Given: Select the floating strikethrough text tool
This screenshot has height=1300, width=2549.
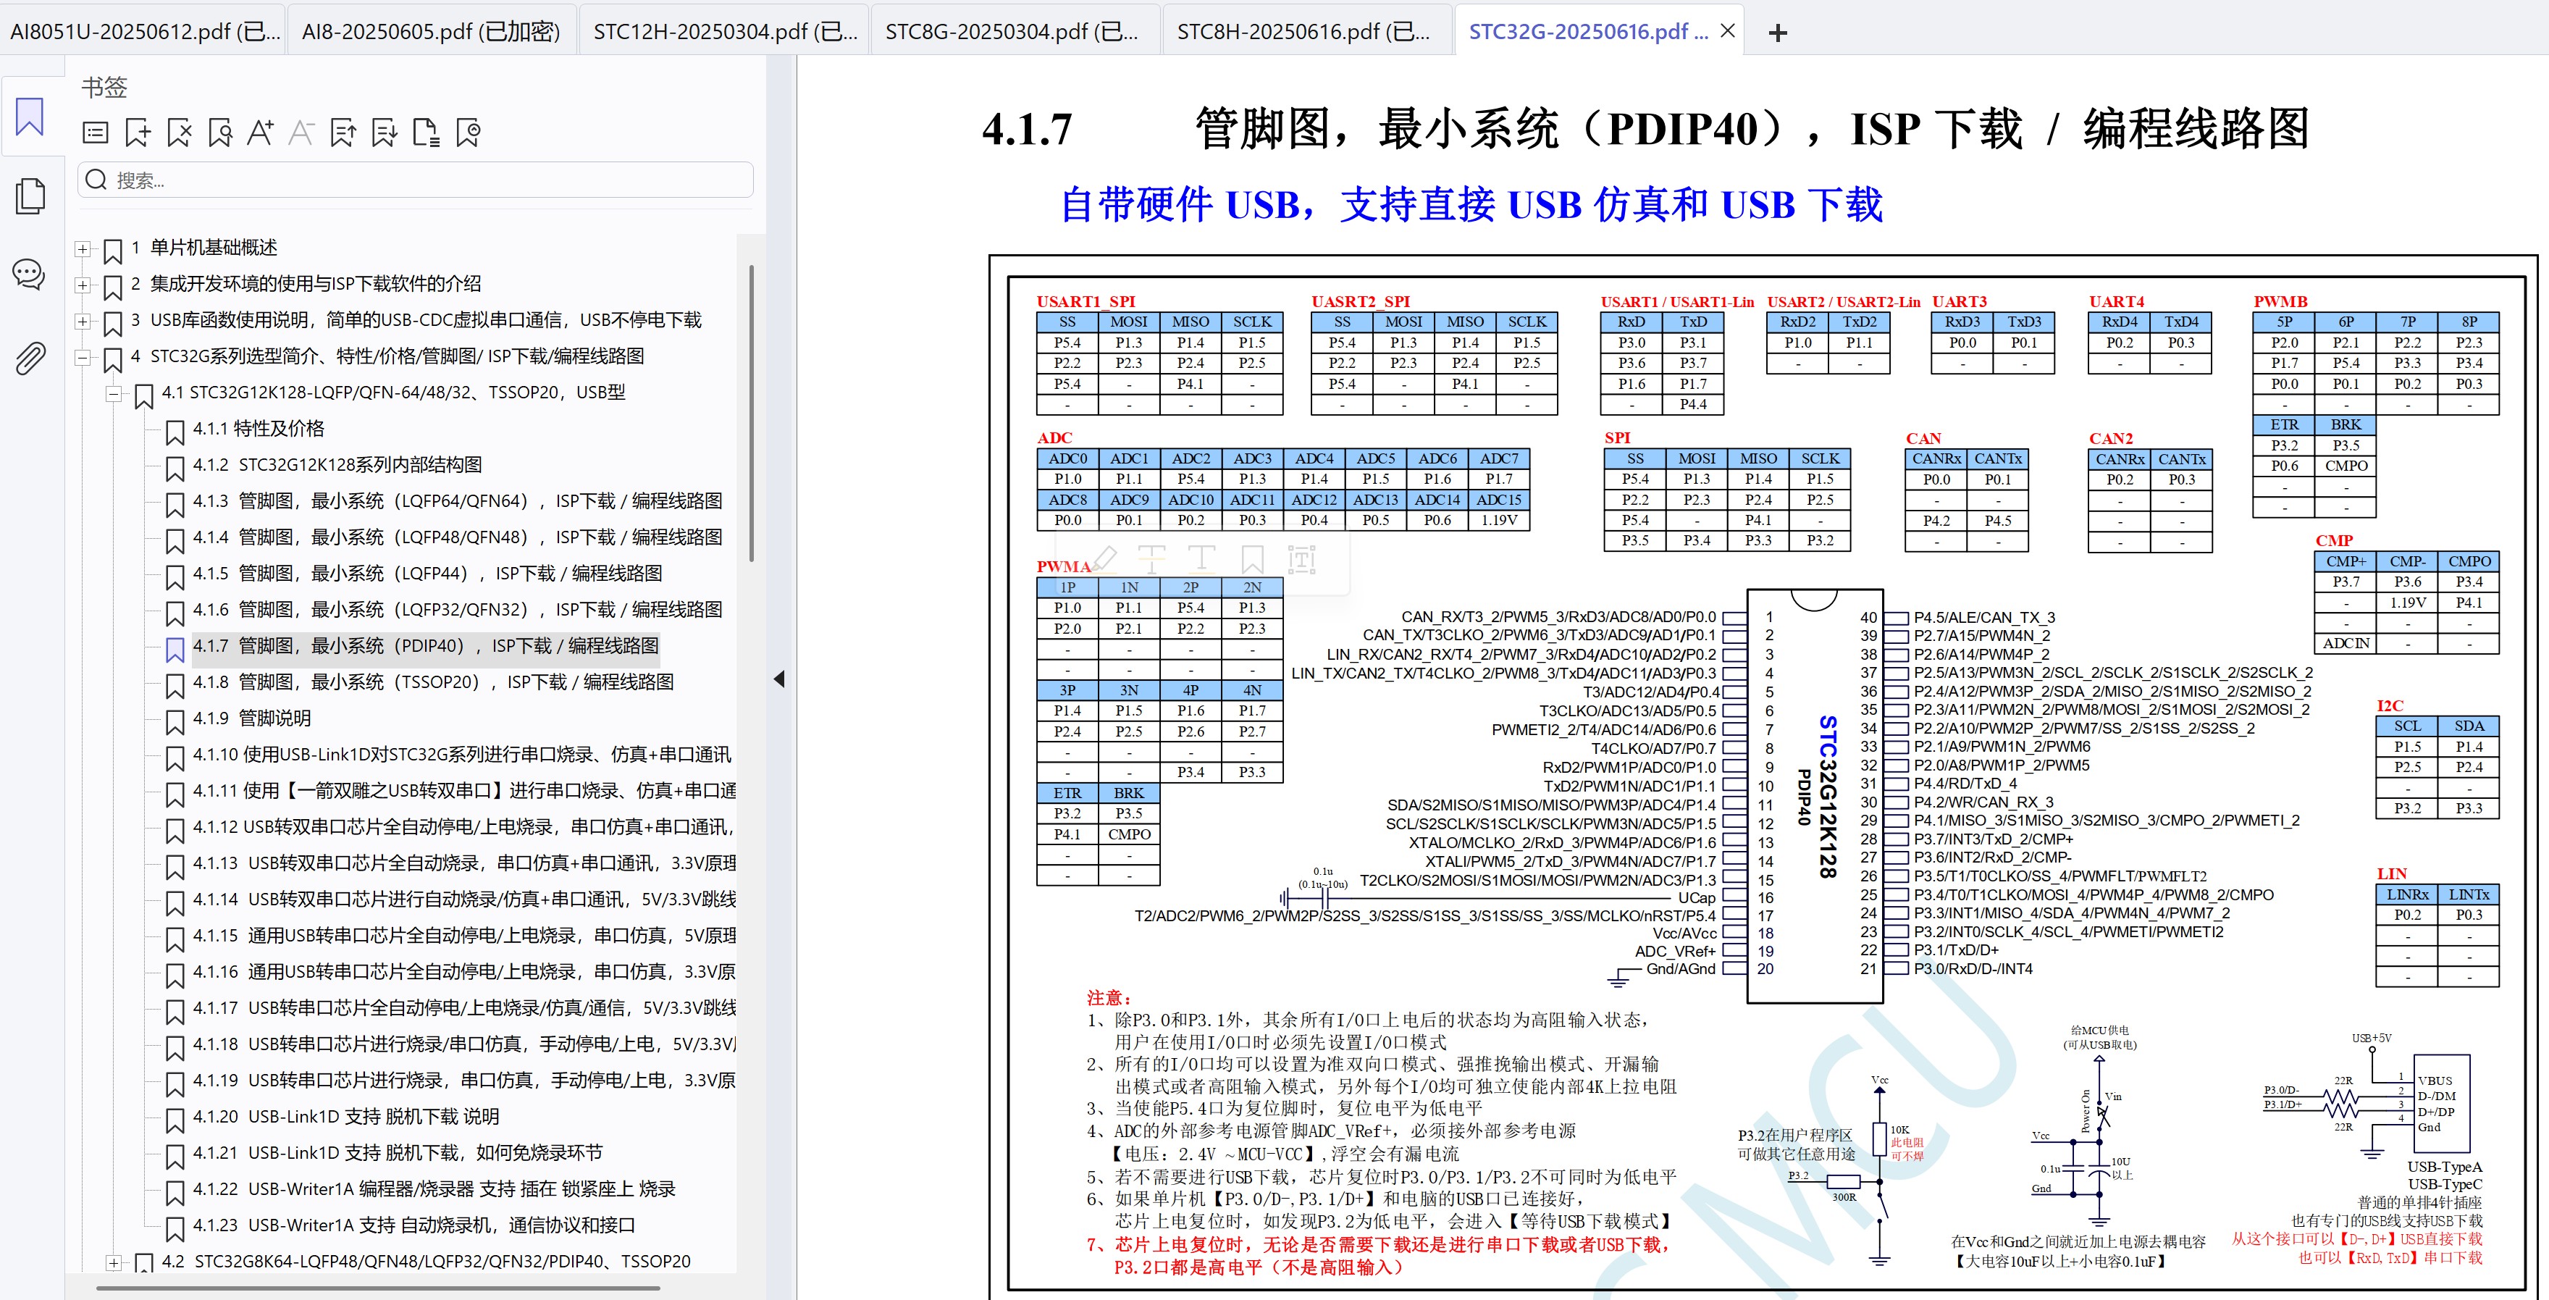Looking at the screenshot, I should [1153, 559].
